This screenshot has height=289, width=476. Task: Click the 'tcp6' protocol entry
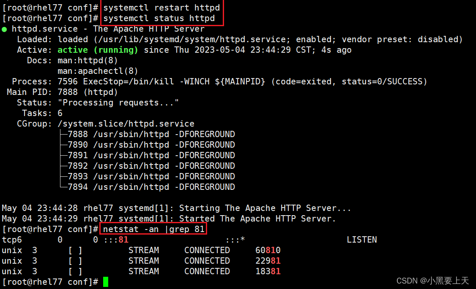12,240
